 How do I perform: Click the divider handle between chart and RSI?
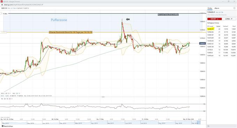[103, 97]
